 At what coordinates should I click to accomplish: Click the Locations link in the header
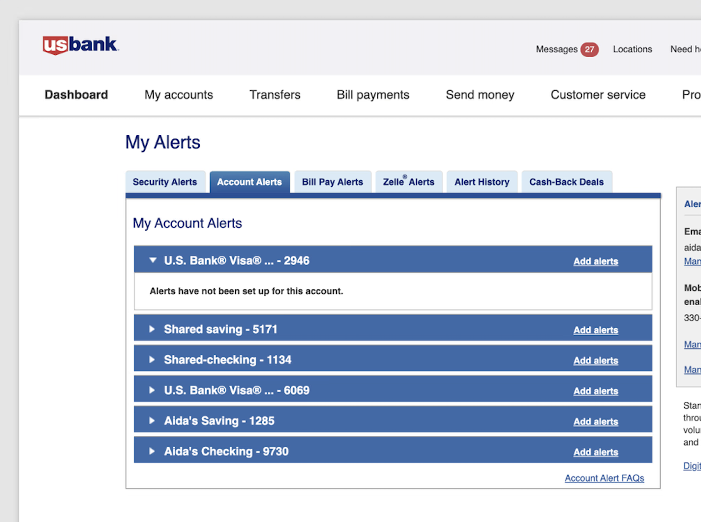632,49
